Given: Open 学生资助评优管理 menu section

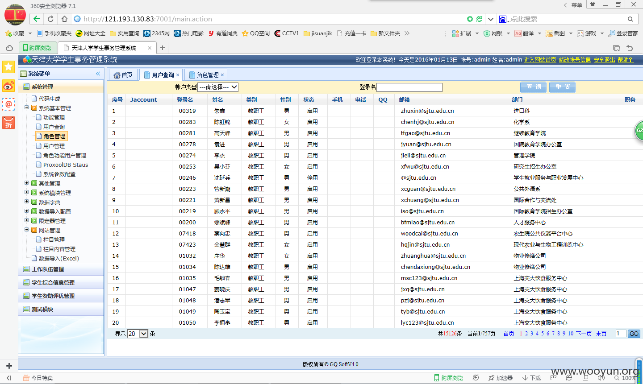Looking at the screenshot, I should pos(61,296).
